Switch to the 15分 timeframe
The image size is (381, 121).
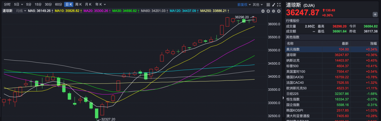pyautogui.click(x=38, y=5)
